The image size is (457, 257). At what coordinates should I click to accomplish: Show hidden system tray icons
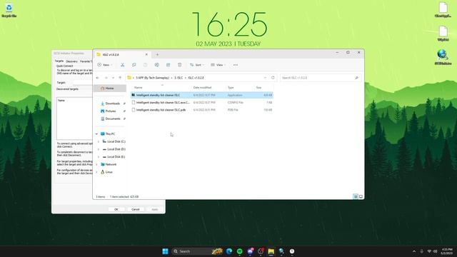coord(414,251)
